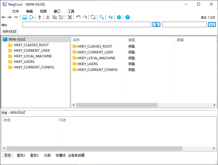Viewport: 218px width, 165px height.
Task: Open the 文件 menu
Action: point(16,11)
